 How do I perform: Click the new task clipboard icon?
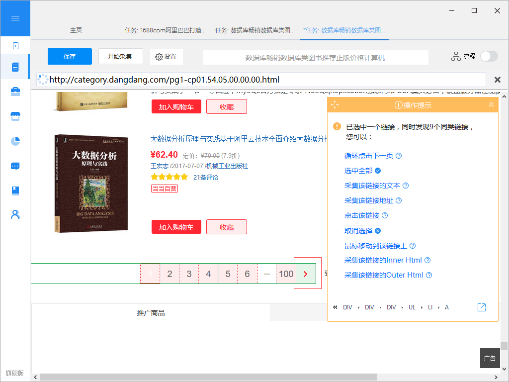coord(15,45)
